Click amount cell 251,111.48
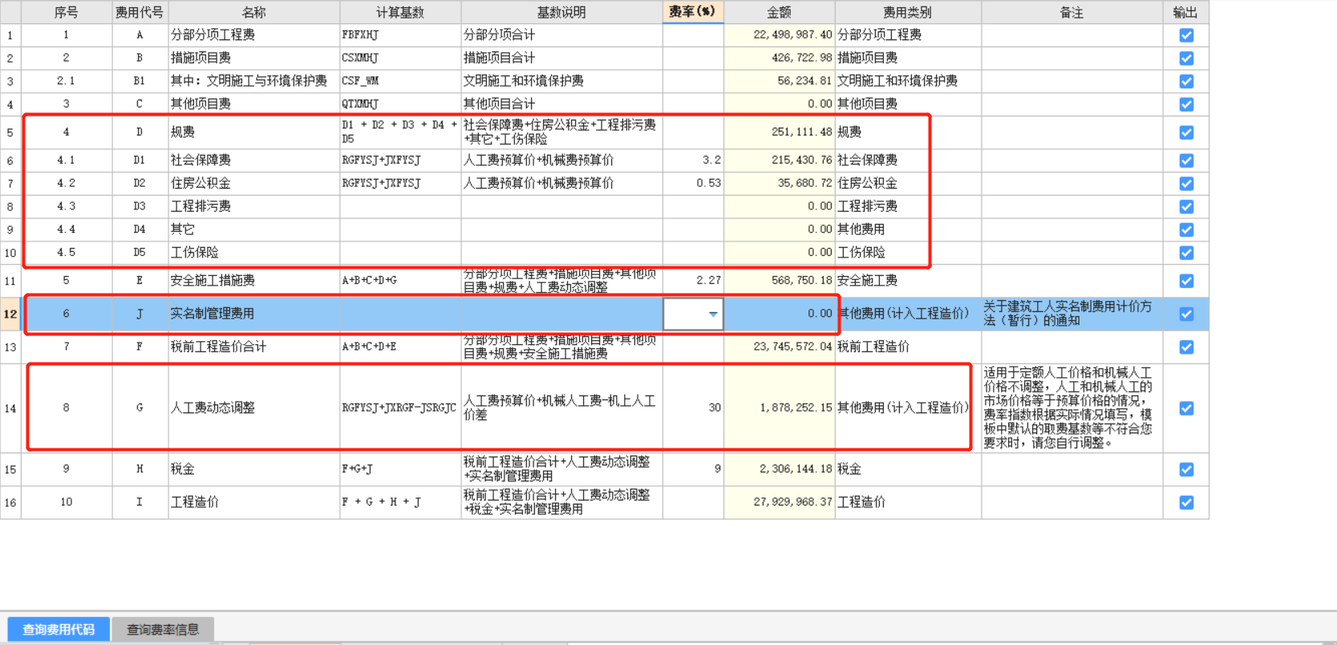The height and width of the screenshot is (645, 1337). tap(780, 132)
